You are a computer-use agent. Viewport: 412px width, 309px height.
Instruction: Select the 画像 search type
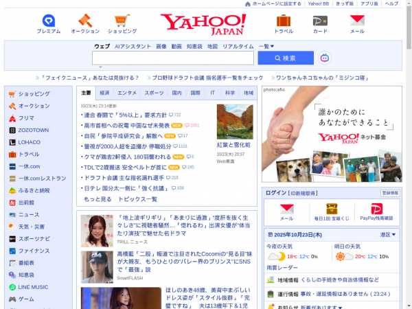161,46
